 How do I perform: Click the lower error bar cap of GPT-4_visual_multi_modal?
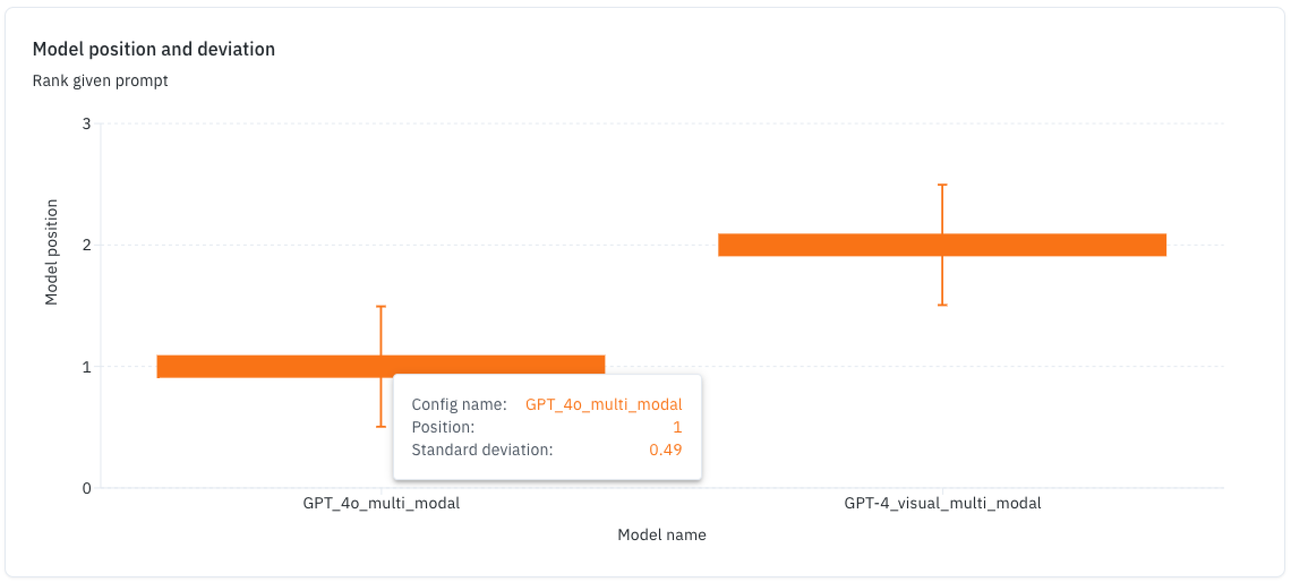tap(942, 305)
